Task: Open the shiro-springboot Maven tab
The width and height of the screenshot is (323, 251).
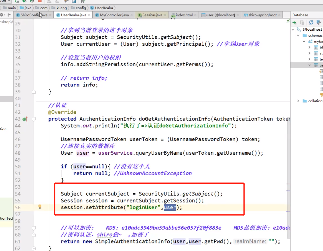Action: pyautogui.click(x=262, y=15)
